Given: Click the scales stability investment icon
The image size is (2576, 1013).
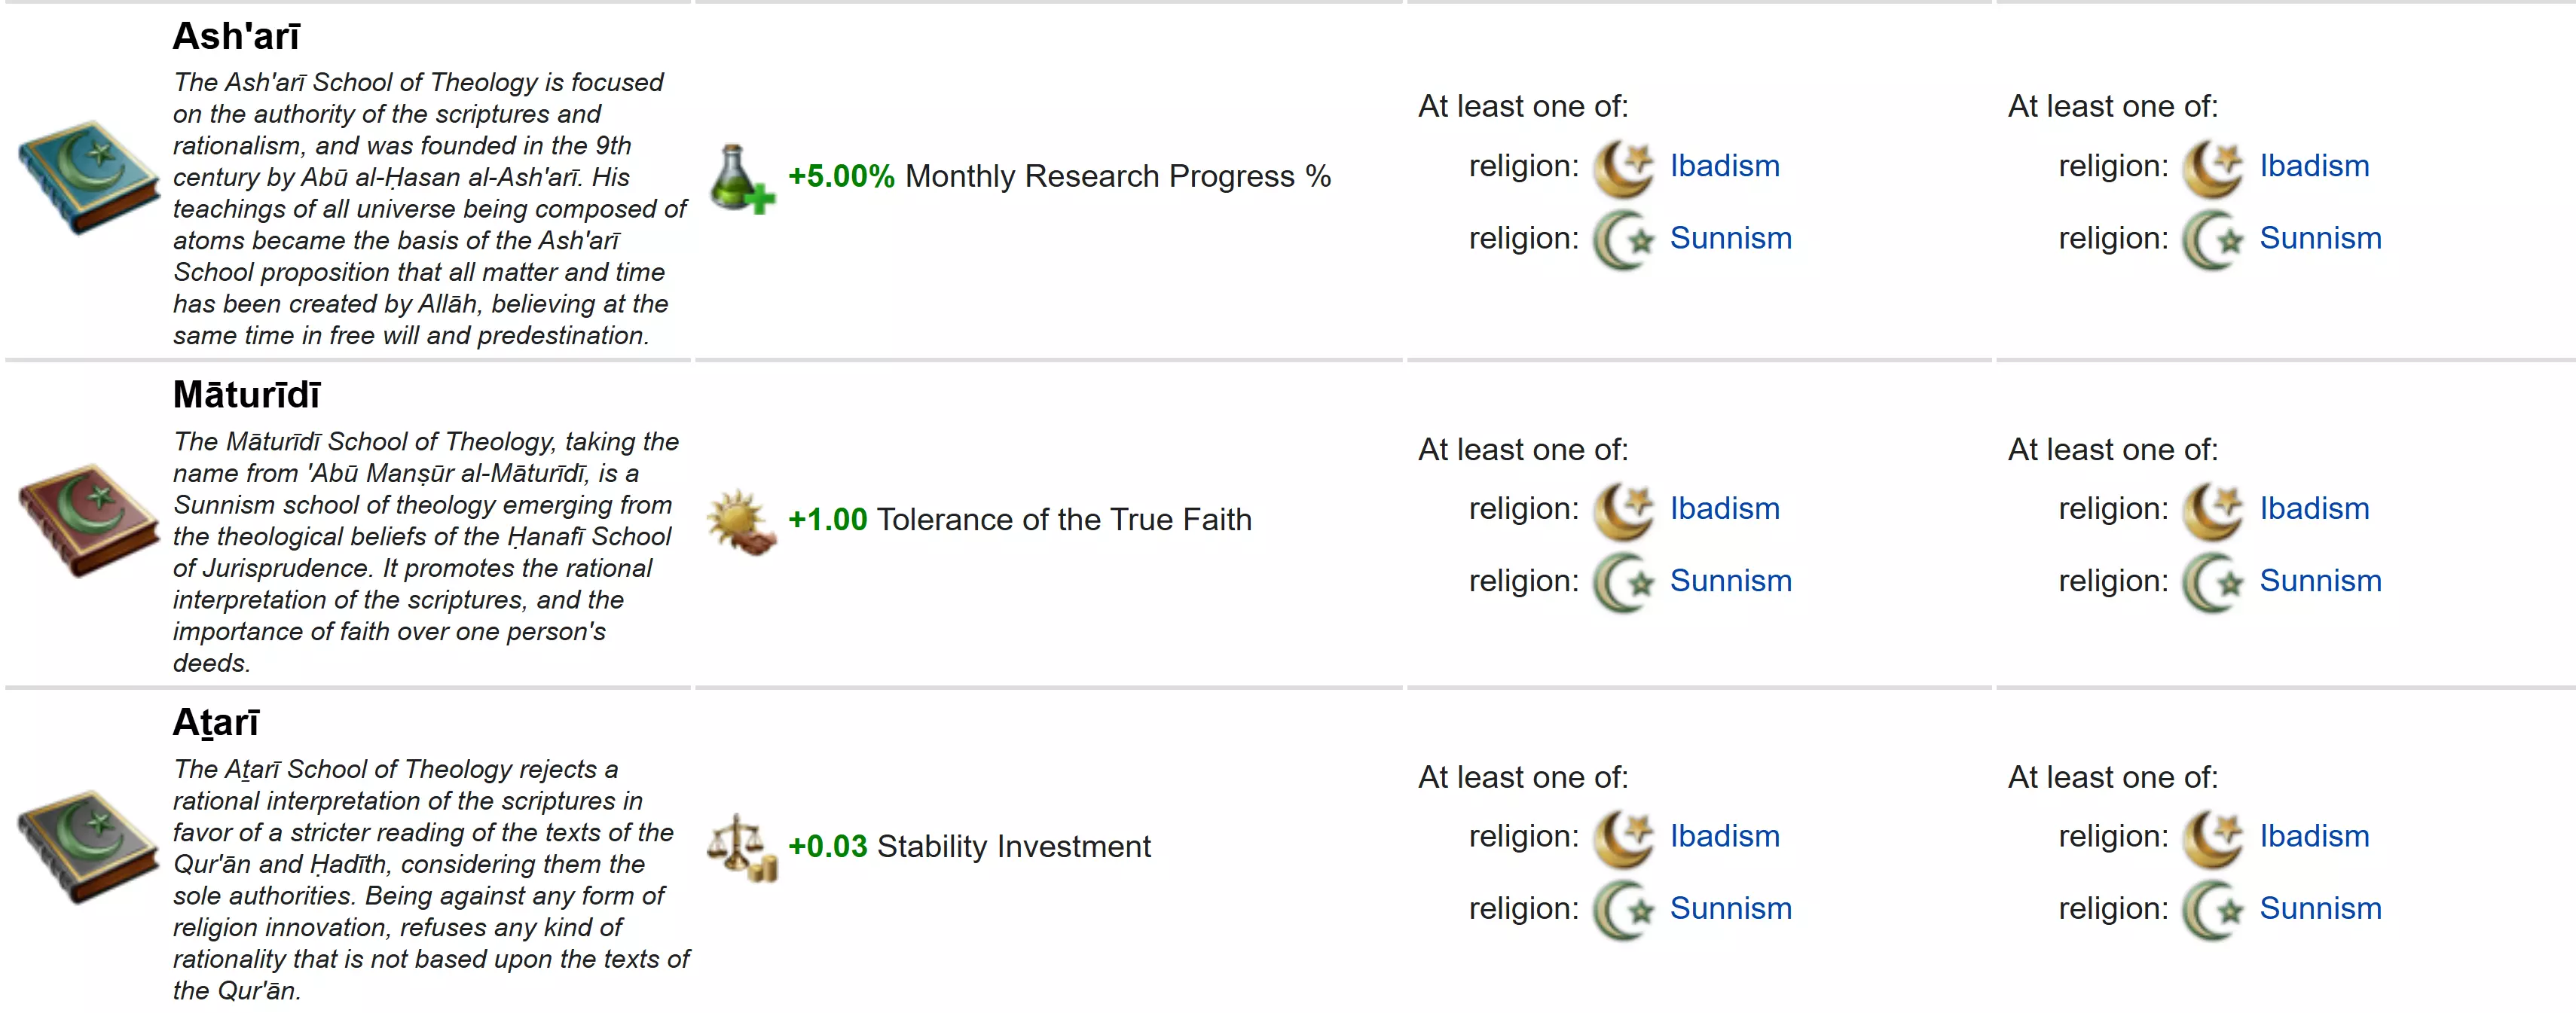Looking at the screenshot, I should click(741, 847).
